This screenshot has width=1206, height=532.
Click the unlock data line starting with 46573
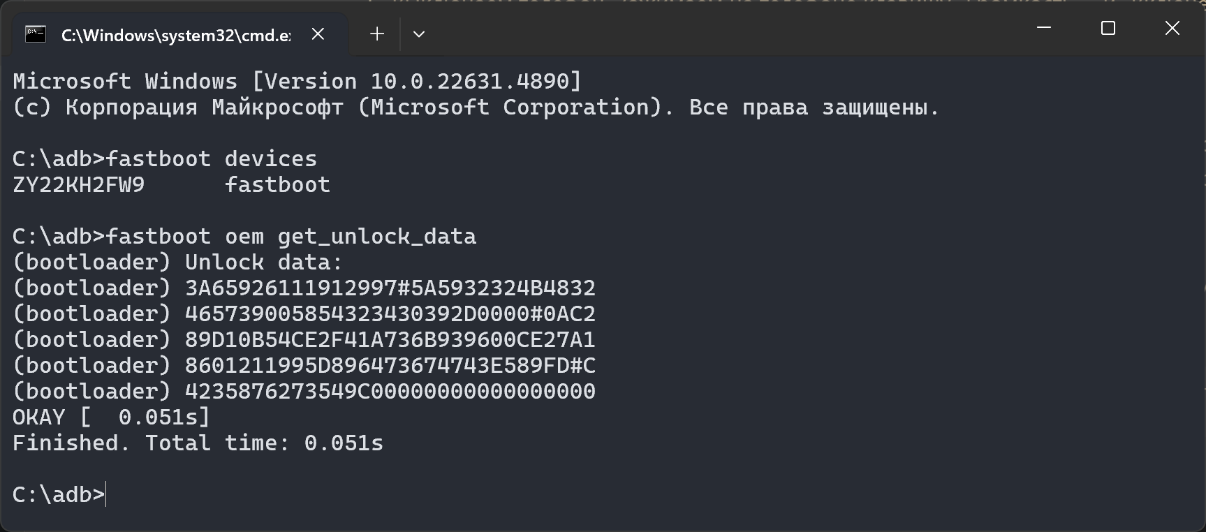(390, 314)
